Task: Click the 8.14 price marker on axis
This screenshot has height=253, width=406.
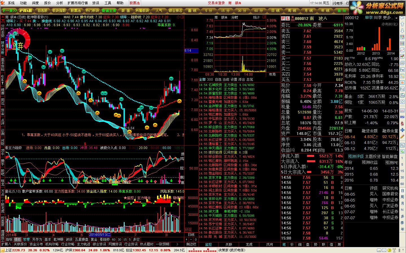Action: (191, 51)
